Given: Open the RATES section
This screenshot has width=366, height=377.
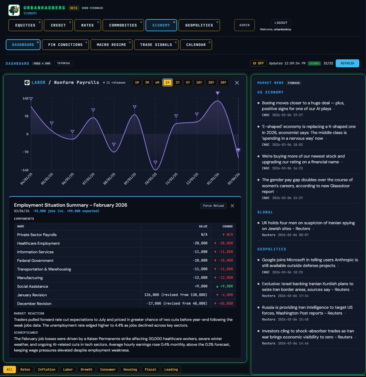Looking at the screenshot, I should click(87, 25).
